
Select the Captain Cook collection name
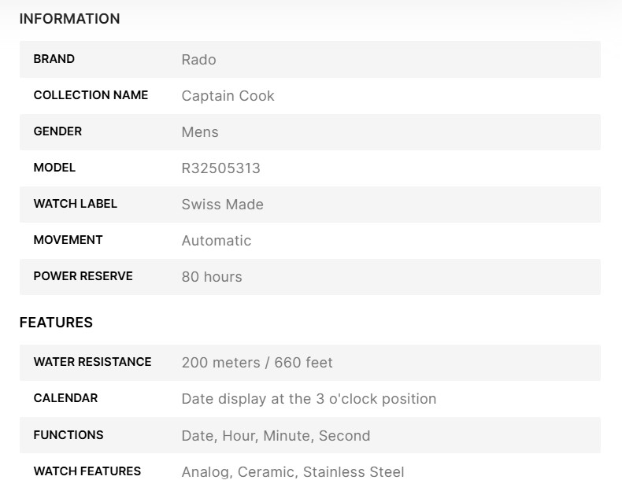(x=228, y=96)
